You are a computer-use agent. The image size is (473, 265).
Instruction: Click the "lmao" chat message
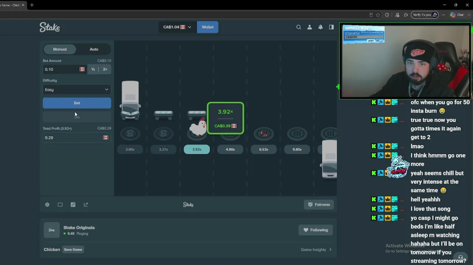(417, 146)
